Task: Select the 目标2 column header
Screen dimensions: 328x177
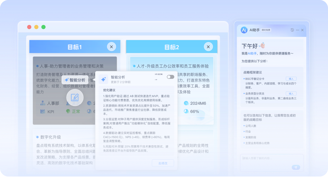Action: pyautogui.click(x=172, y=47)
